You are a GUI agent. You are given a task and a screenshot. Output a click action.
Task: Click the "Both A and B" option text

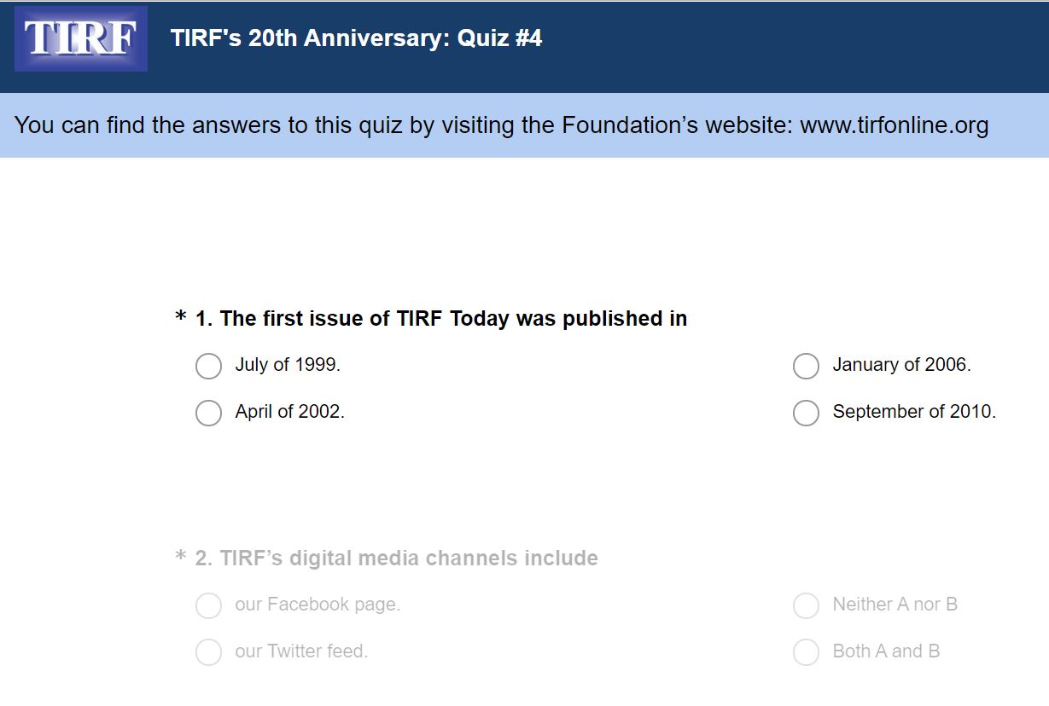click(x=886, y=651)
